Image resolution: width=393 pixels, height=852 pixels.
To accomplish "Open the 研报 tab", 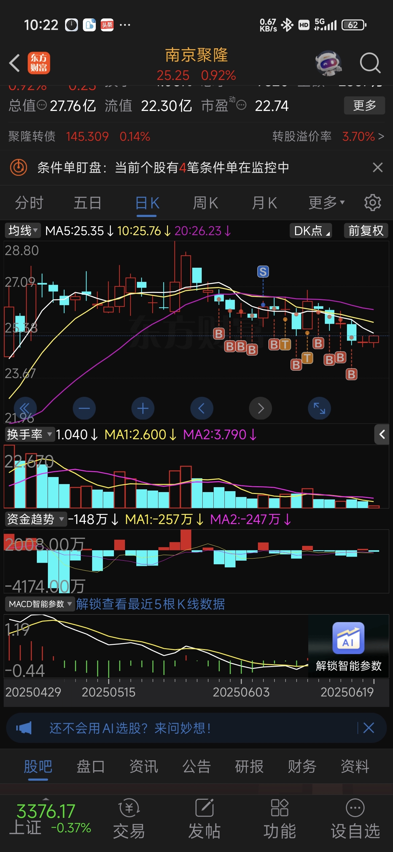I will pos(249,766).
